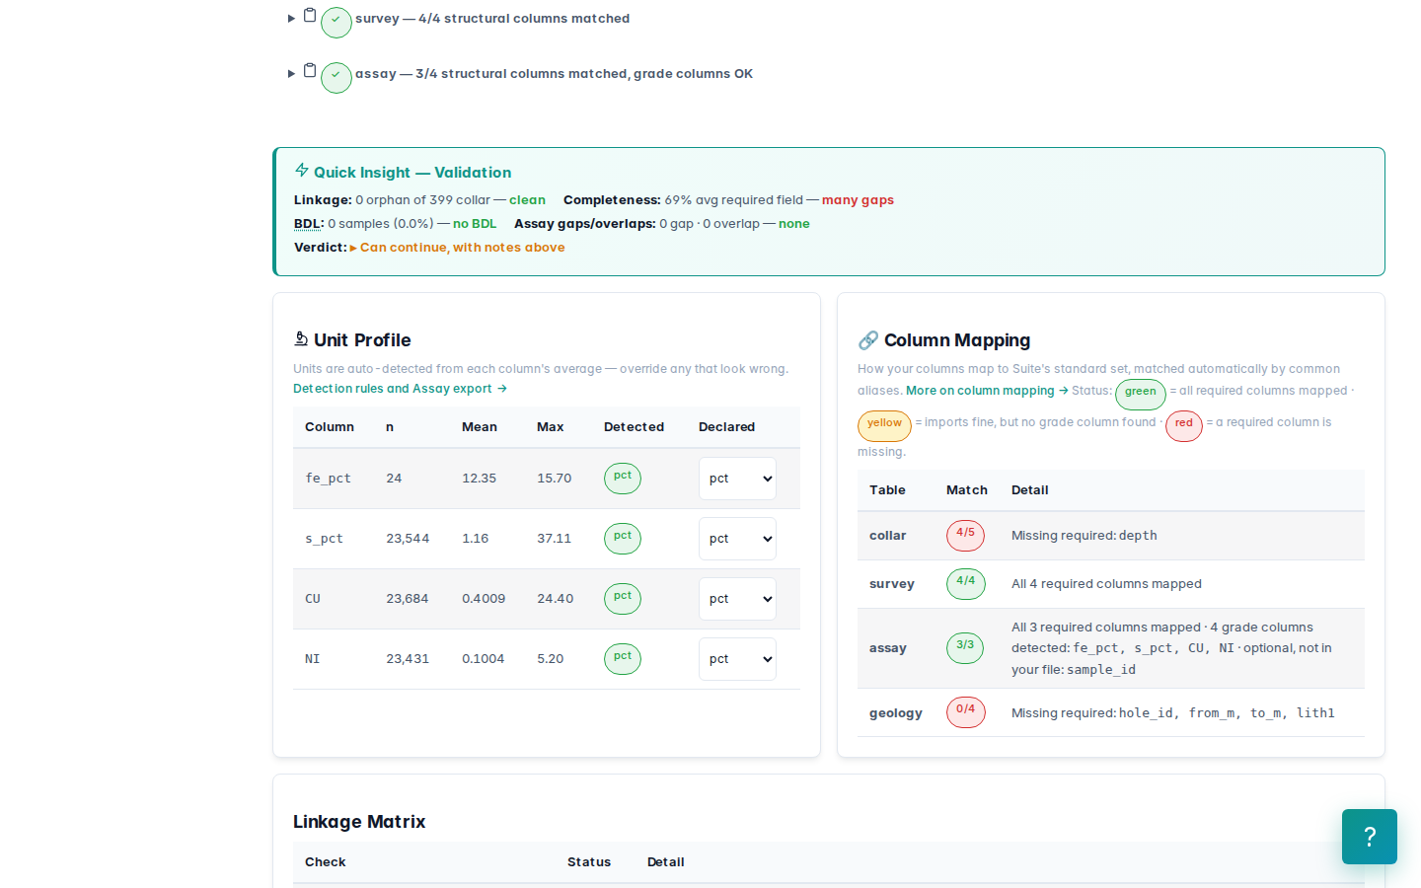Viewport: 1421px width, 888px height.
Task: Click the 'Can continue, with notes above' verdict
Action: click(462, 248)
